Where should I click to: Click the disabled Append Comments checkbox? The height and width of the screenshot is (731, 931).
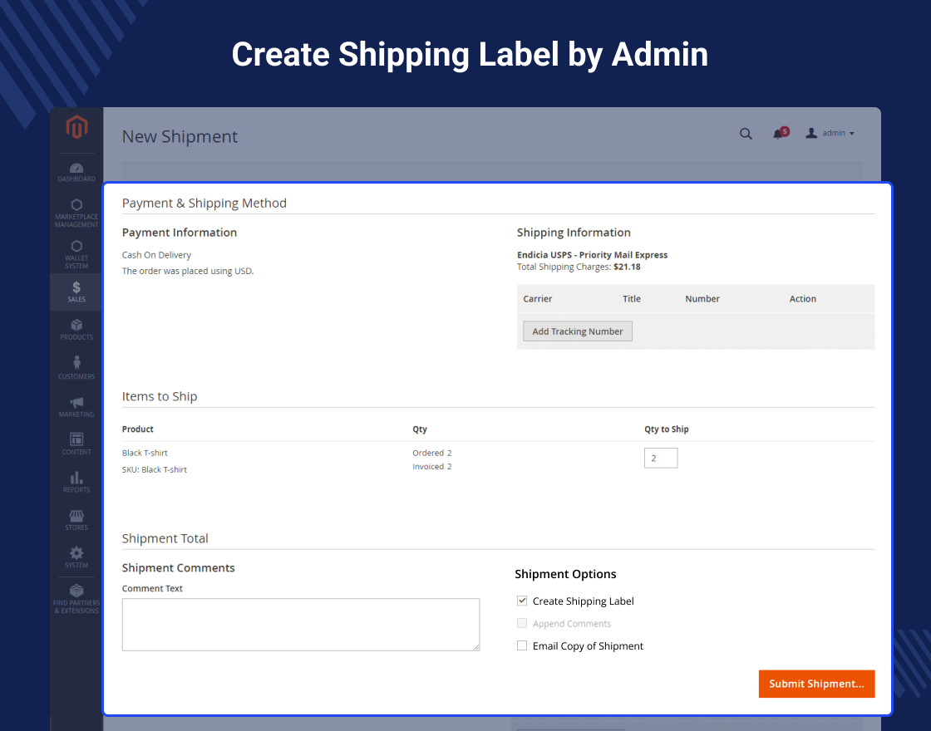click(522, 623)
